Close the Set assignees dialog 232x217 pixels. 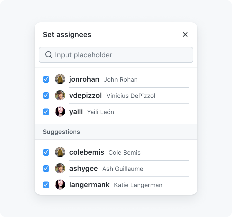pos(185,35)
